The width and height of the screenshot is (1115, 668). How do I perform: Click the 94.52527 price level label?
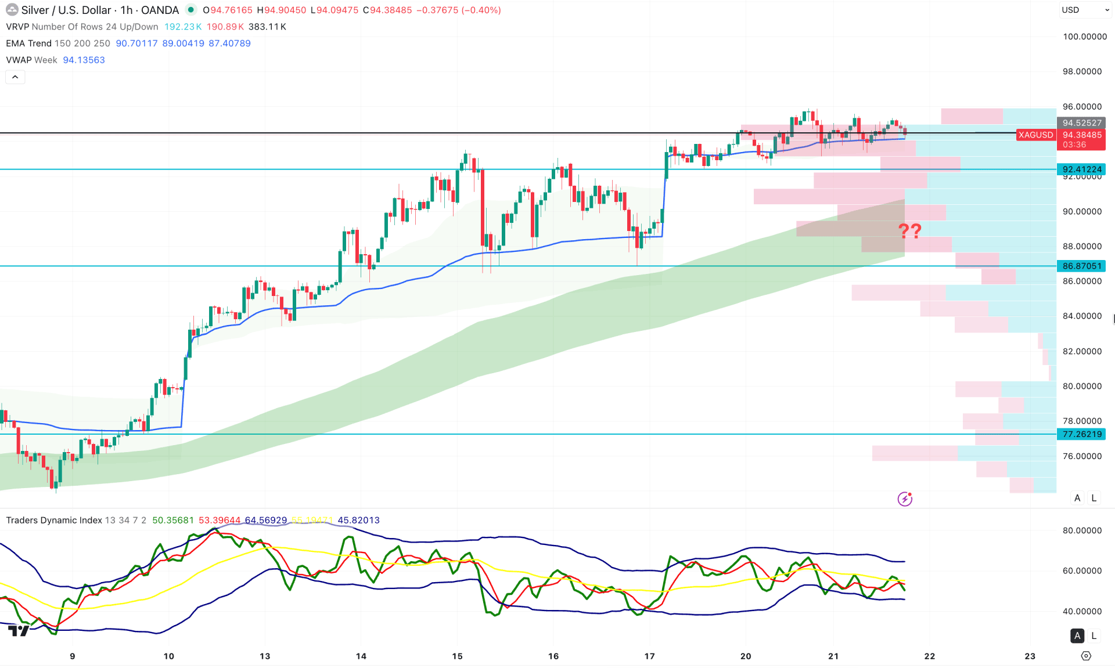(1081, 123)
